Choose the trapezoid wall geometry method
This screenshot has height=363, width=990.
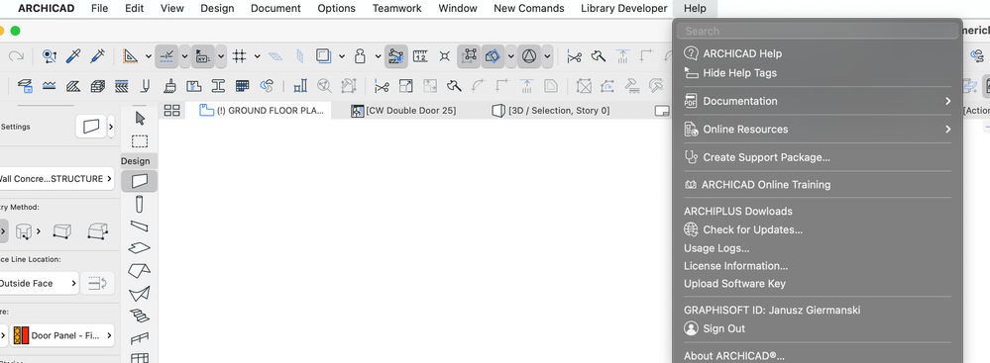tap(61, 231)
